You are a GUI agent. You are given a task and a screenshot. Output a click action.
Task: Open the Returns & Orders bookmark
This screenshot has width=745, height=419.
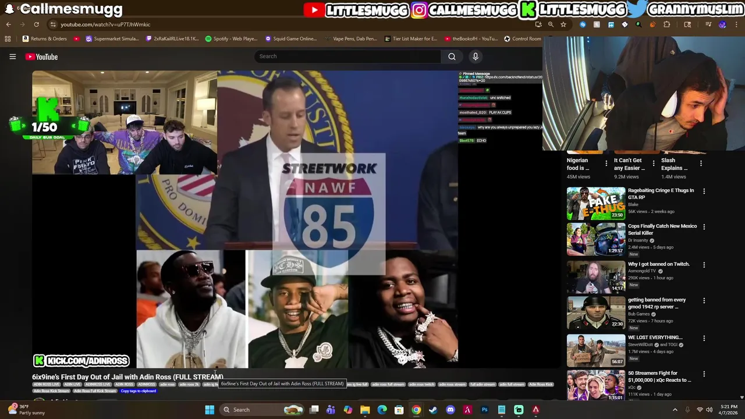[44, 39]
